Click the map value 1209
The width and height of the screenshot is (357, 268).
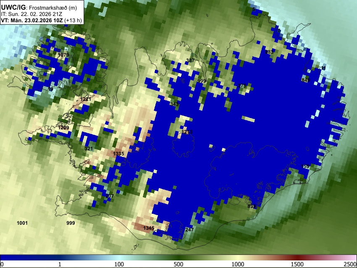(x=63, y=128)
